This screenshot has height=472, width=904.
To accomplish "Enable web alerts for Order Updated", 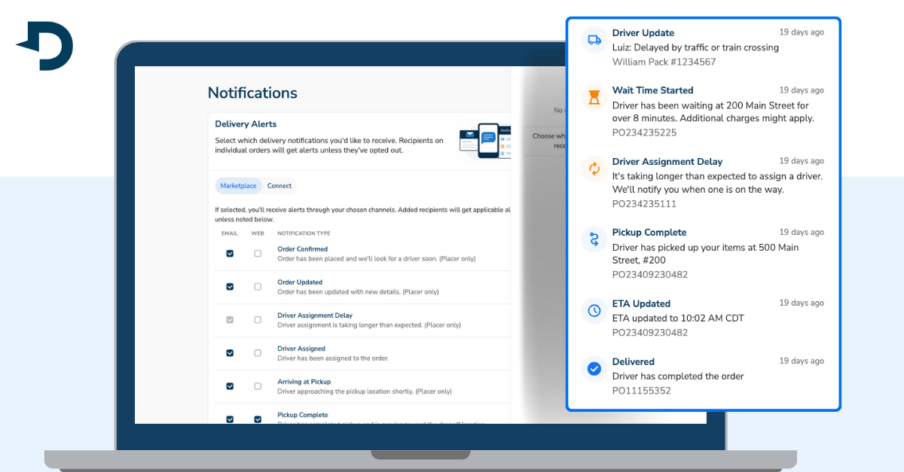I will pyautogui.click(x=258, y=287).
